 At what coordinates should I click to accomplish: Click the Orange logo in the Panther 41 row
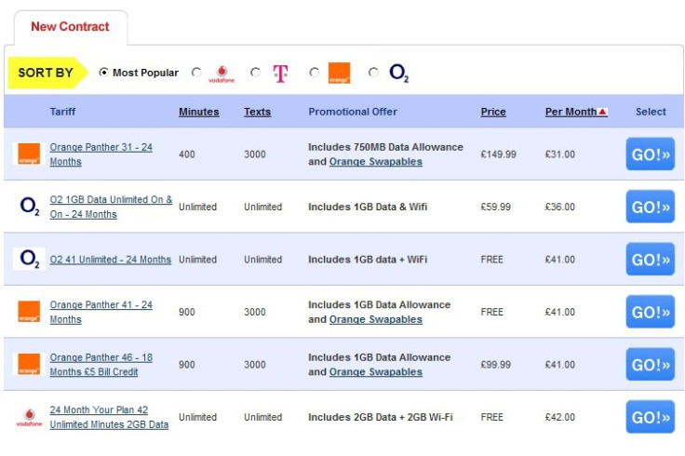[29, 312]
